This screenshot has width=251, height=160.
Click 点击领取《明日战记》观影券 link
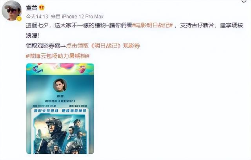tap(103, 46)
